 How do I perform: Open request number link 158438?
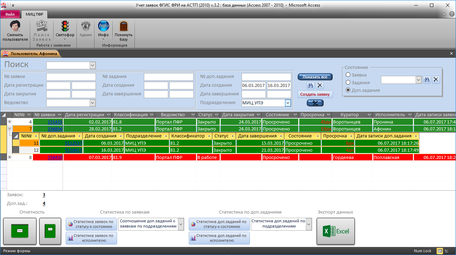pos(55,157)
